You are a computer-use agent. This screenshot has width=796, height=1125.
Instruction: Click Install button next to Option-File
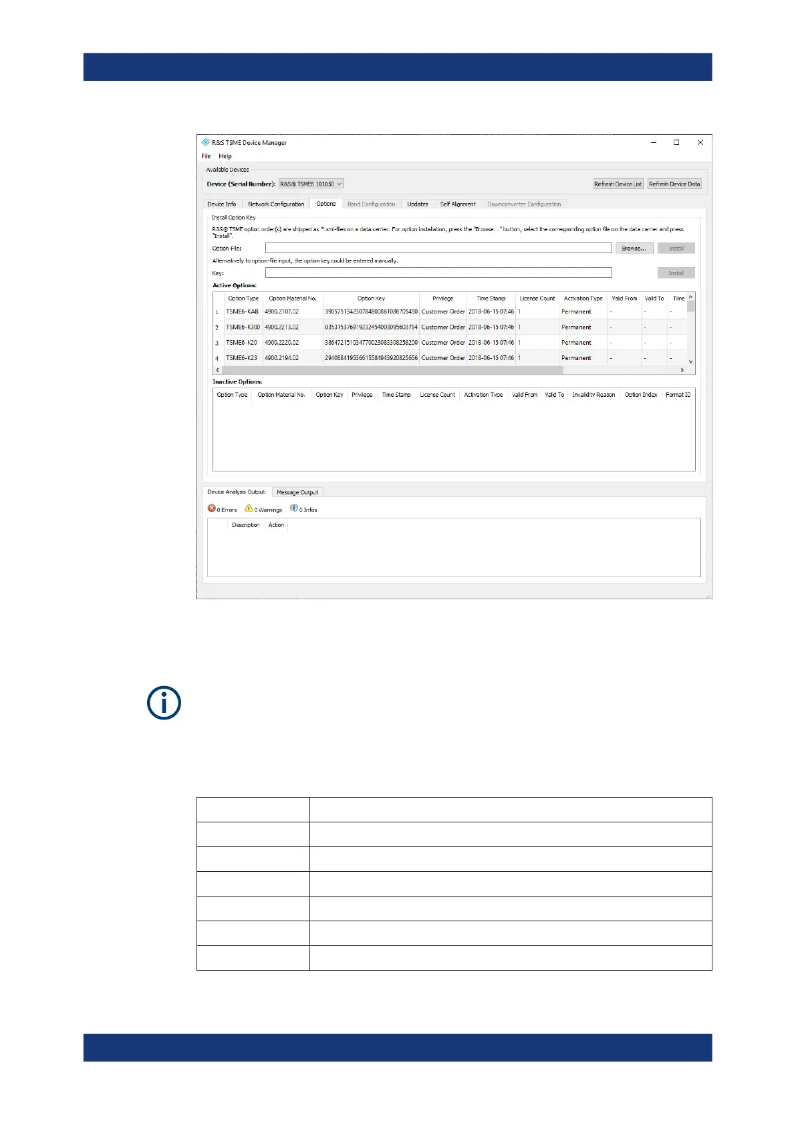[676, 248]
